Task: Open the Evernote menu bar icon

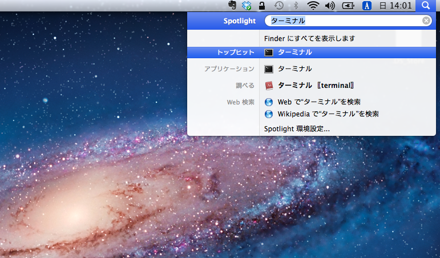Action: pyautogui.click(x=232, y=5)
